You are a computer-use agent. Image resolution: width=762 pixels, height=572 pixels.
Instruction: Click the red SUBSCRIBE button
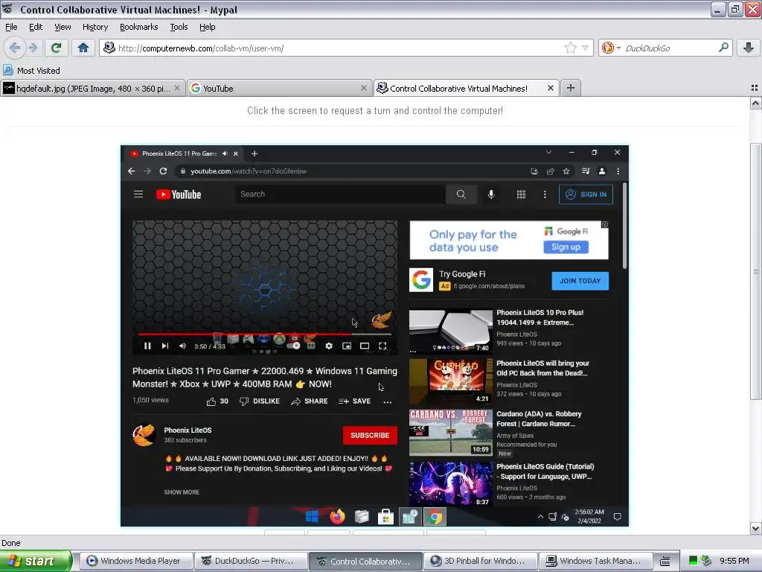coord(370,435)
